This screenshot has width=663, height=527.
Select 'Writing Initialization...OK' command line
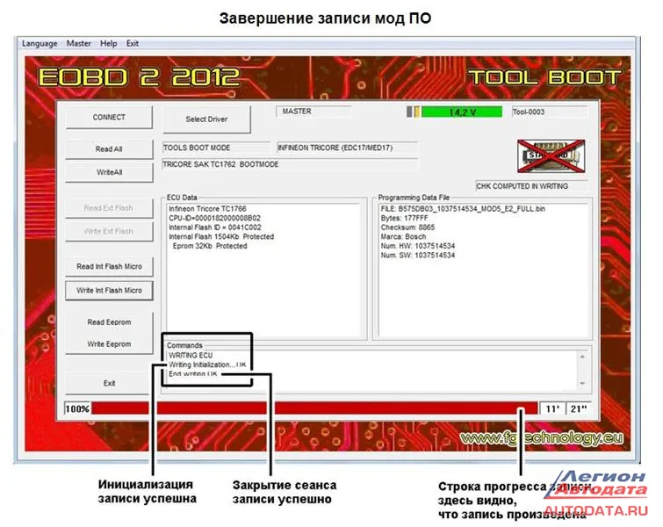click(206, 365)
